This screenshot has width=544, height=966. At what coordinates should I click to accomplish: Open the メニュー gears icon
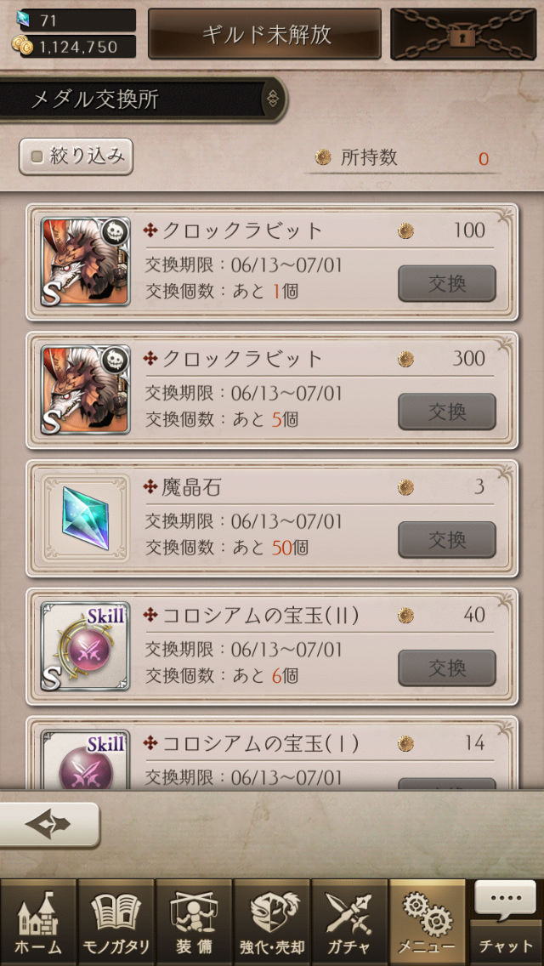428,923
